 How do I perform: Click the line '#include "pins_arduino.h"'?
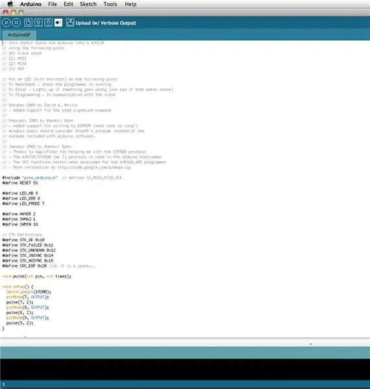point(30,178)
